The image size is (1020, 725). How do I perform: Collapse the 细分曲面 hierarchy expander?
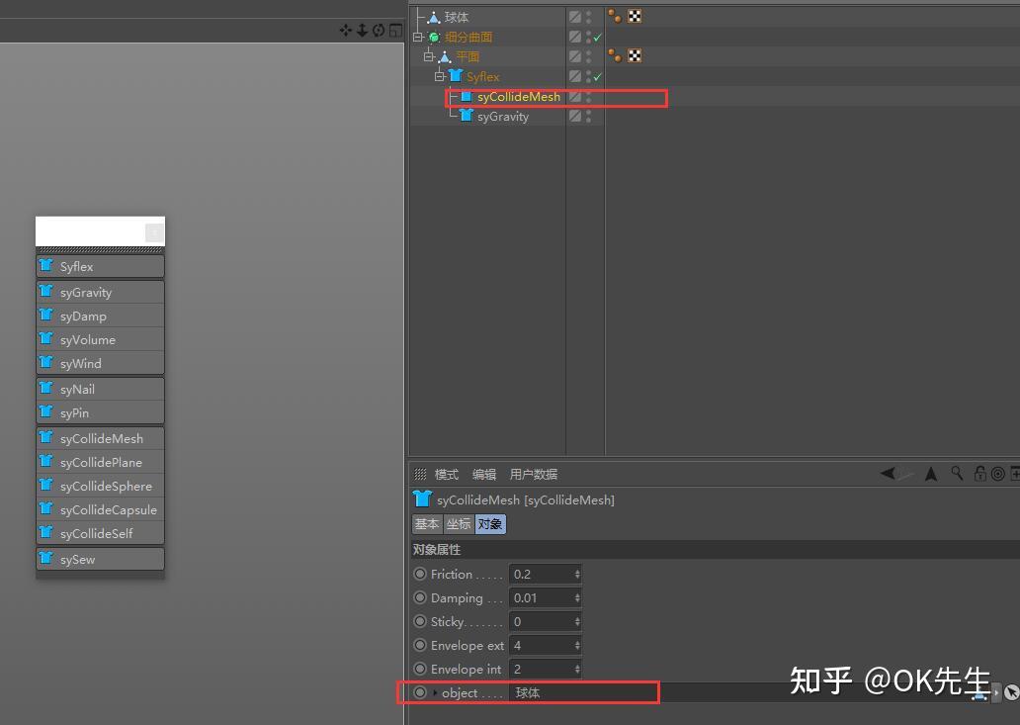point(418,36)
